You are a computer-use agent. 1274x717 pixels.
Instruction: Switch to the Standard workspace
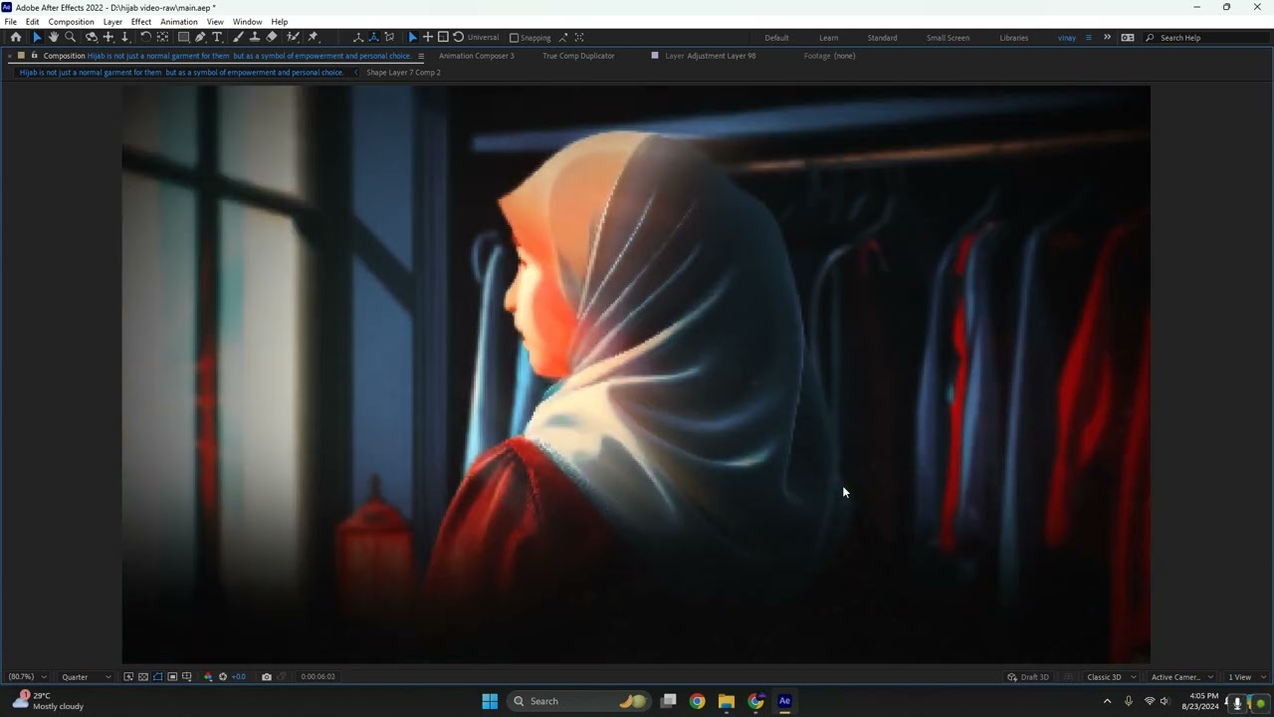point(882,38)
